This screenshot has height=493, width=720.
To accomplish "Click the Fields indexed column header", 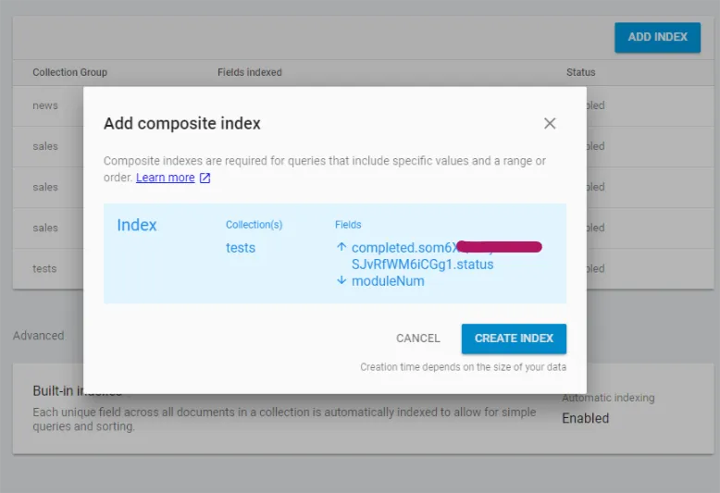I will (x=250, y=72).
